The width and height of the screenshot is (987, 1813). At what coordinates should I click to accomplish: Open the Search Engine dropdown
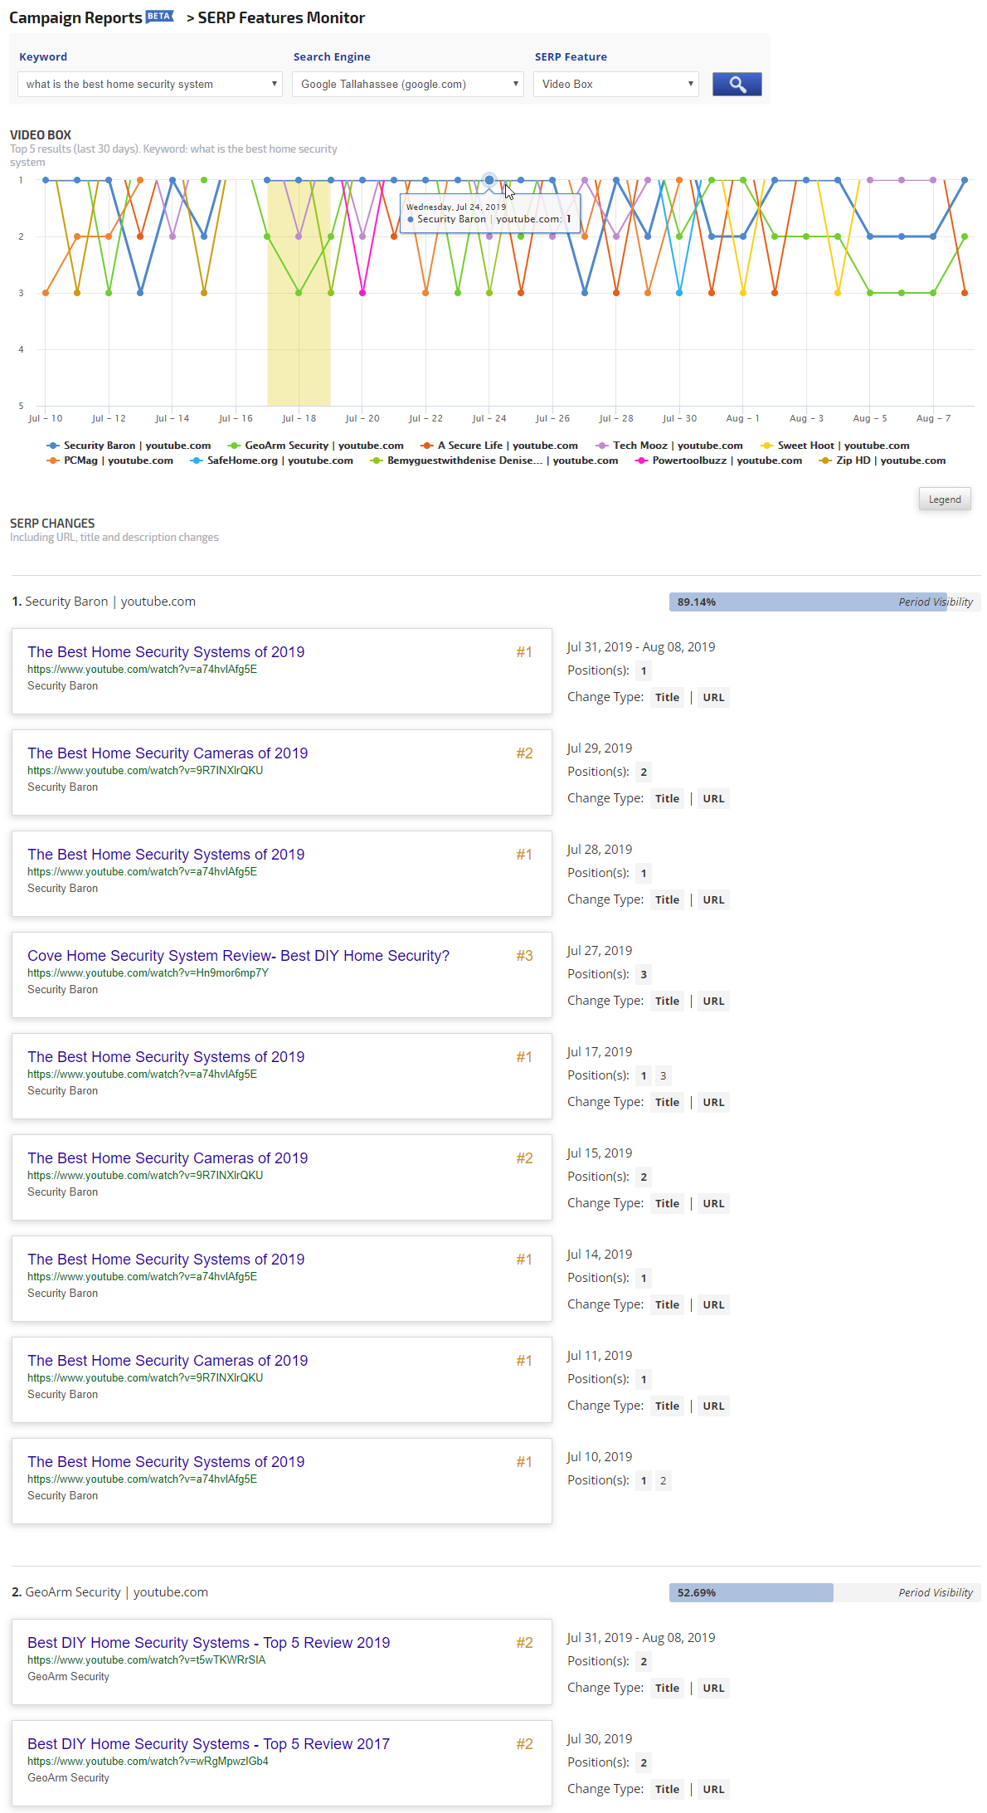coord(407,84)
